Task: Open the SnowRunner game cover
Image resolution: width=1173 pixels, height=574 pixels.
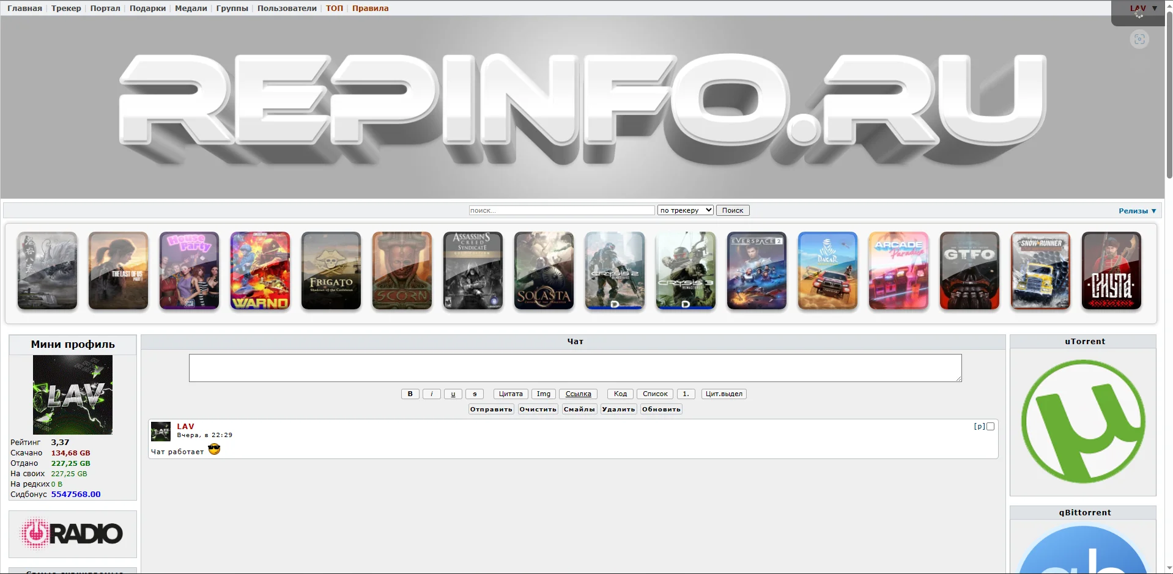Action: point(1040,270)
